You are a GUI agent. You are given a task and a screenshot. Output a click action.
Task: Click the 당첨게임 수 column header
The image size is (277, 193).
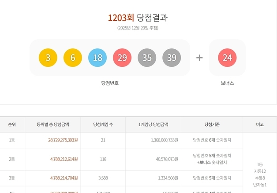[x=103, y=124]
